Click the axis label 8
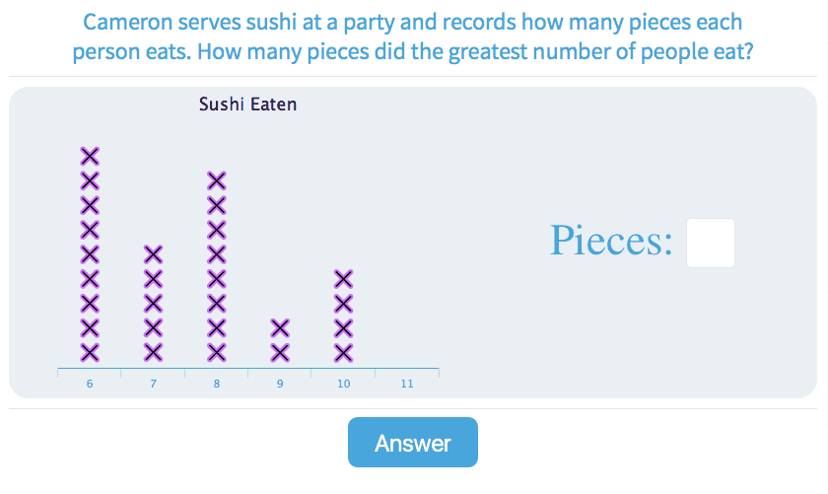The width and height of the screenshot is (828, 494). click(x=217, y=384)
